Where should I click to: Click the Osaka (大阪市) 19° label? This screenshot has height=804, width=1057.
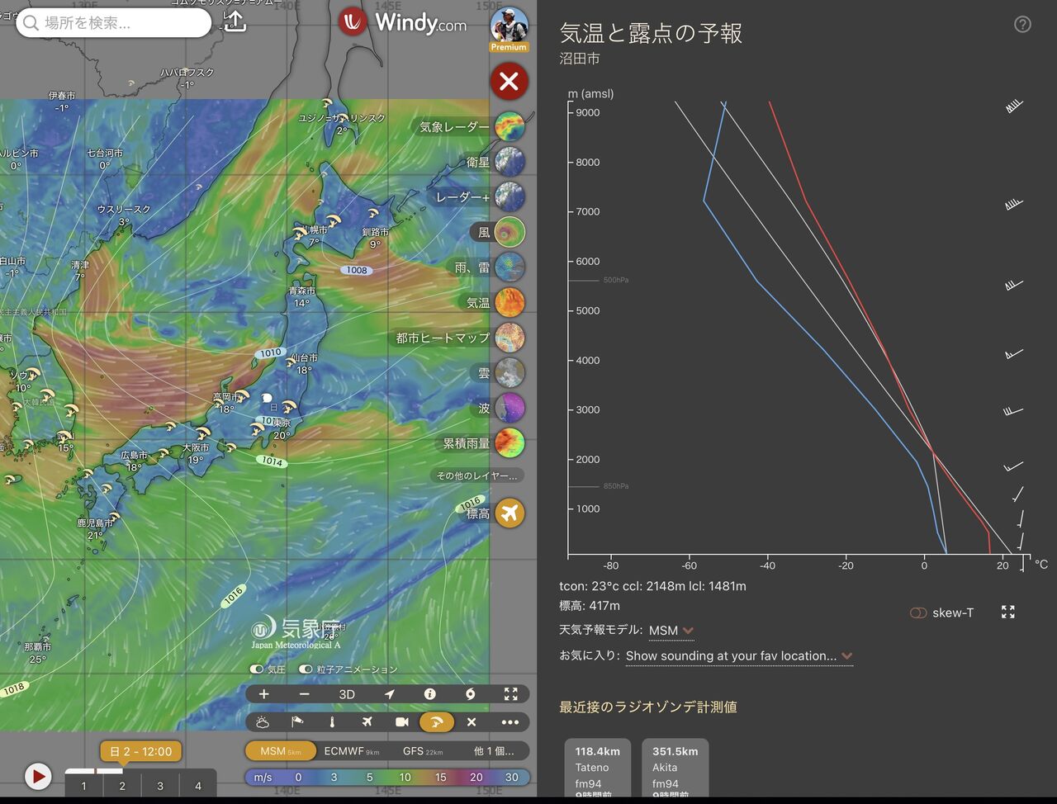196,454
